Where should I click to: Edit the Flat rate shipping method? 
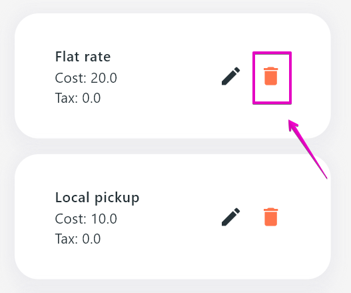231,76
